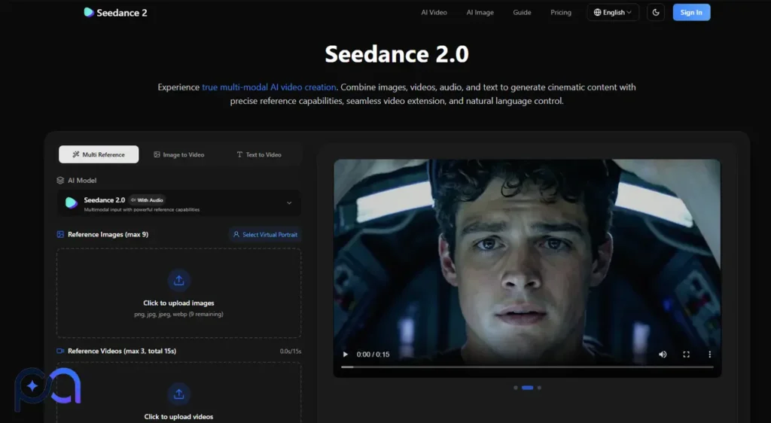Click the 0:00 / 0:15 video time display
Viewport: 771px width, 423px height.
(373, 355)
